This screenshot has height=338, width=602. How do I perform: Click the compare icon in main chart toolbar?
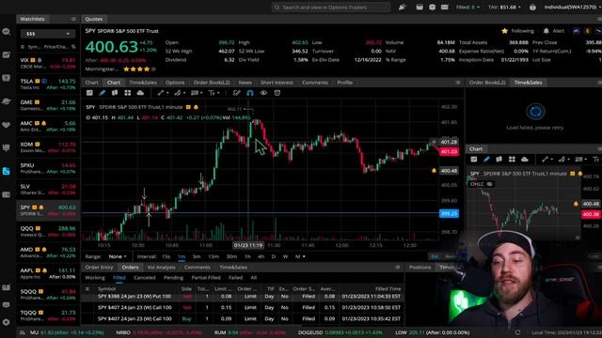pyautogui.click(x=115, y=93)
